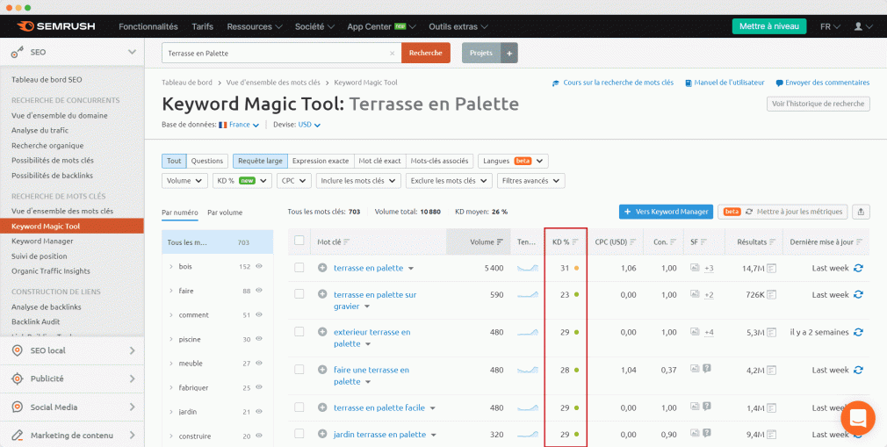The width and height of the screenshot is (887, 447).
Task: Refresh metrics for exterieur terrasse en palette
Action: click(858, 332)
